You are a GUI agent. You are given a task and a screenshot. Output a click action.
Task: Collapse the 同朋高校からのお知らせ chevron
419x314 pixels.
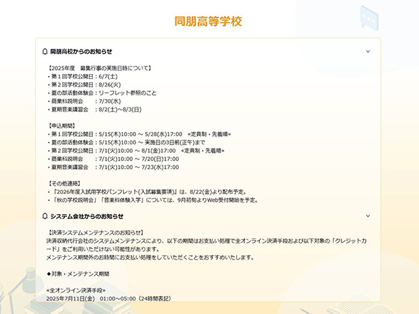click(368, 51)
